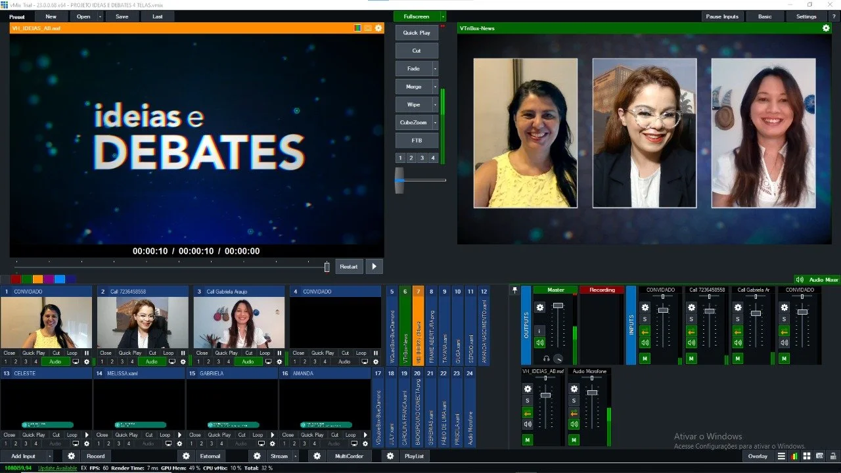Click the Stream settings gear icon
The width and height of the screenshot is (841, 473).
click(x=258, y=456)
